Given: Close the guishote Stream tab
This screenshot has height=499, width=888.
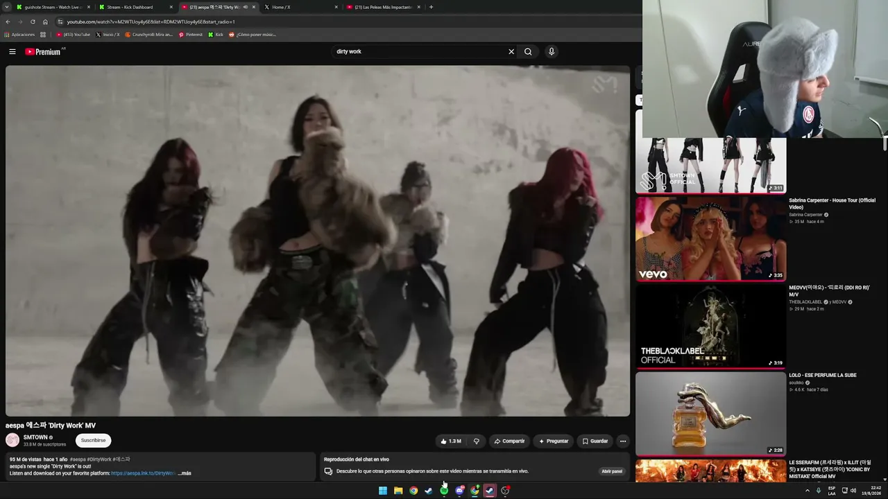Looking at the screenshot, I should tap(89, 7).
